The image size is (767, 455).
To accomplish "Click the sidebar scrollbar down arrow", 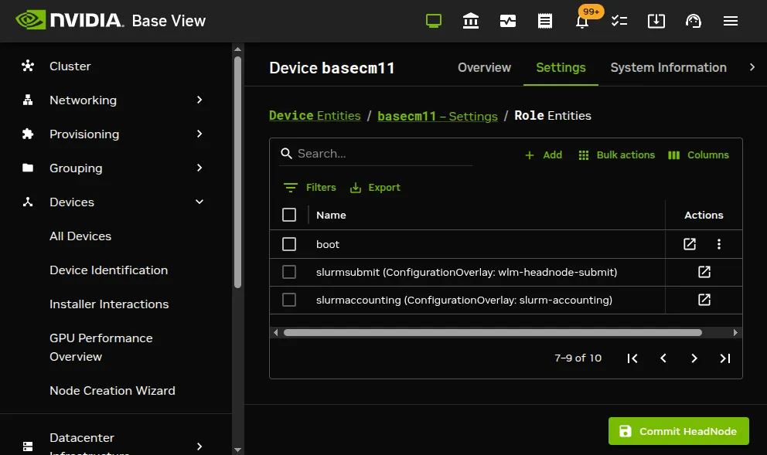I will [x=237, y=449].
